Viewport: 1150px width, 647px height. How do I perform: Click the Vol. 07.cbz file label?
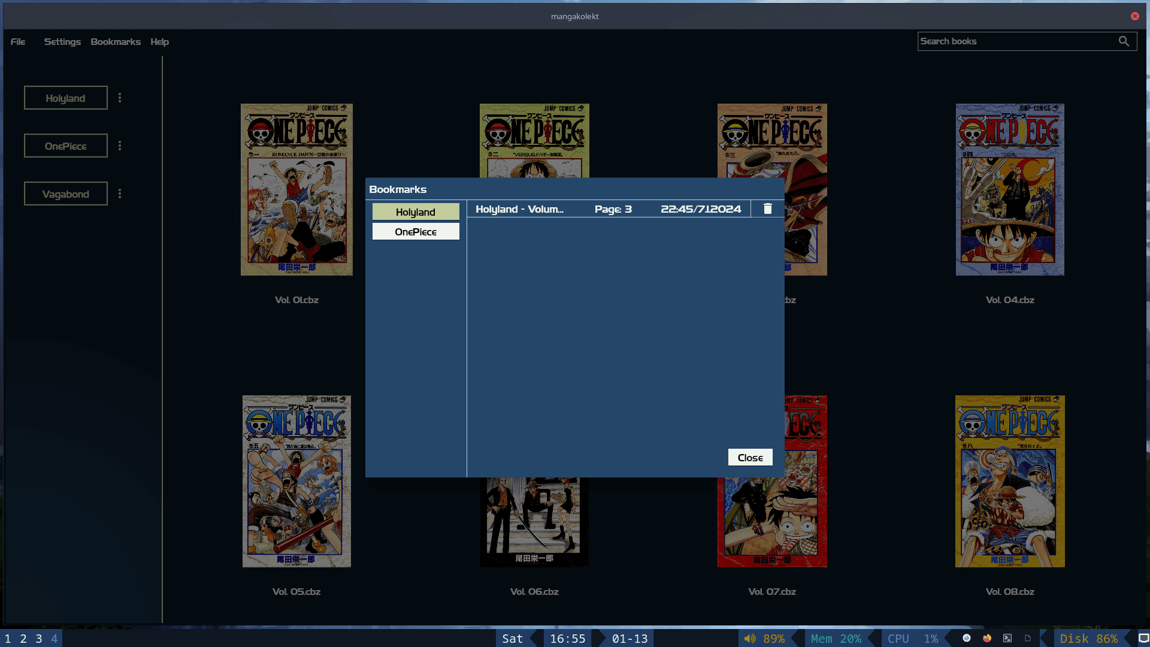772,591
